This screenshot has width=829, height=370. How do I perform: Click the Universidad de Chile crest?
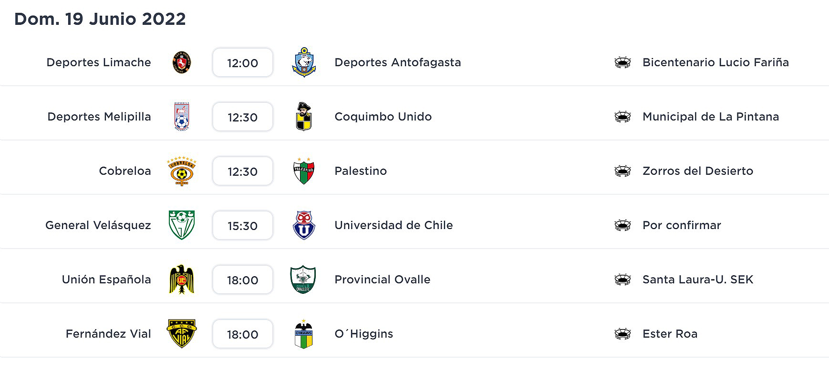(x=304, y=225)
